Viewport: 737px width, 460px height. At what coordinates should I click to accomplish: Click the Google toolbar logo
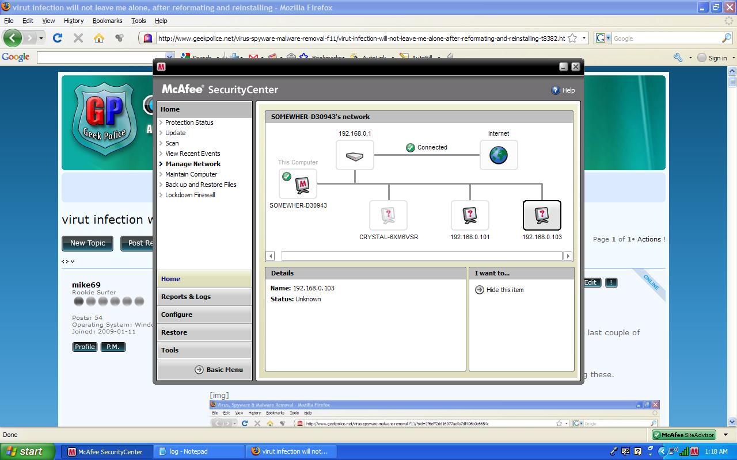tap(16, 57)
